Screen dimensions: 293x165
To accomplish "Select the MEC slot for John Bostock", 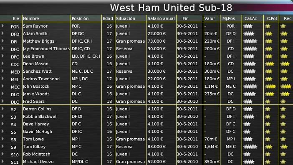I will coord(15,87).
